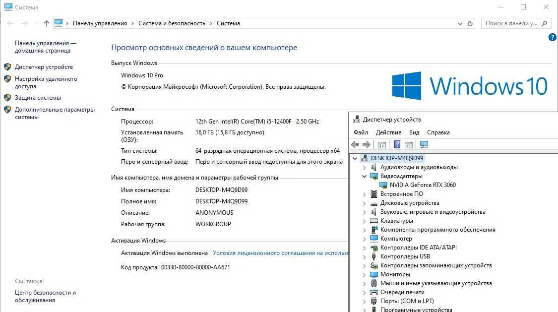Expand Компоненты программного обеспечения node
Screen dimensions: 558x312
tap(364, 230)
